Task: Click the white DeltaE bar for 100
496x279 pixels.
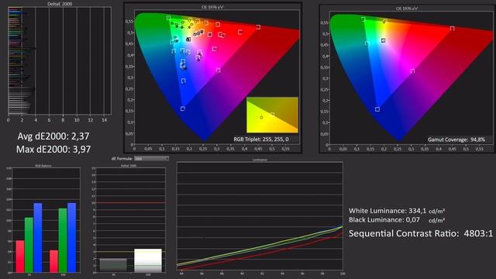Action: (x=148, y=260)
